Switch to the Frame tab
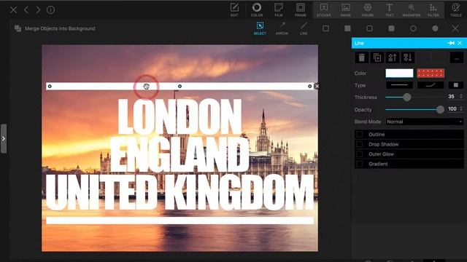The image size is (467, 262). [x=300, y=9]
